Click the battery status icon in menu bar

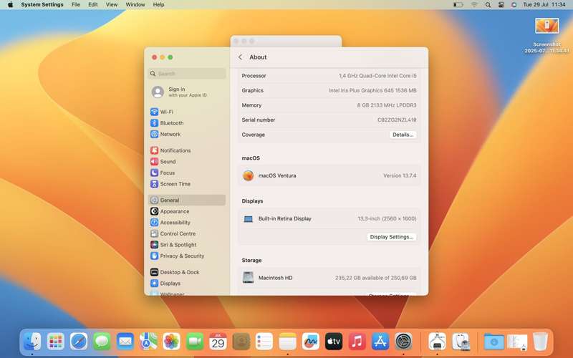tap(458, 5)
